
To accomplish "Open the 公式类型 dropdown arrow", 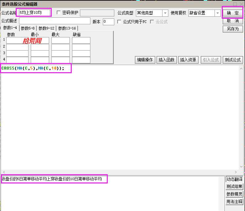I will tap(165, 13).
